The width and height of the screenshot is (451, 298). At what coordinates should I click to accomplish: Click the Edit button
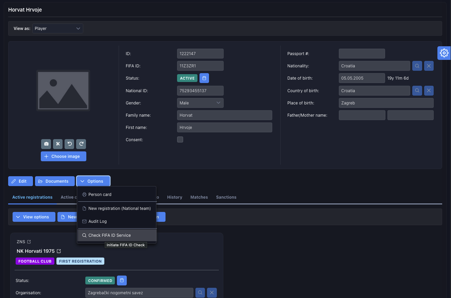(20, 181)
